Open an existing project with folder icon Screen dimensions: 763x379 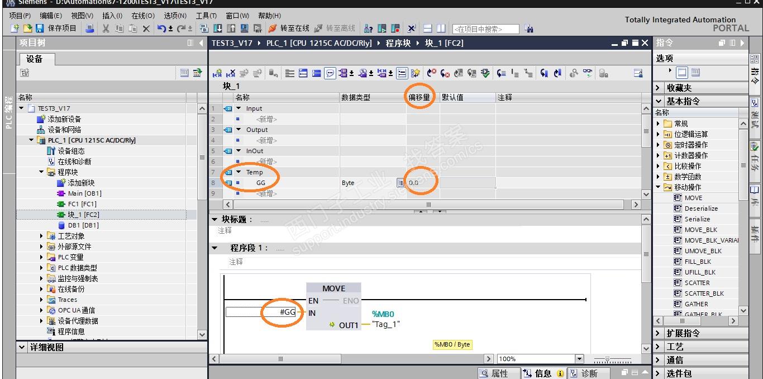(x=27, y=29)
